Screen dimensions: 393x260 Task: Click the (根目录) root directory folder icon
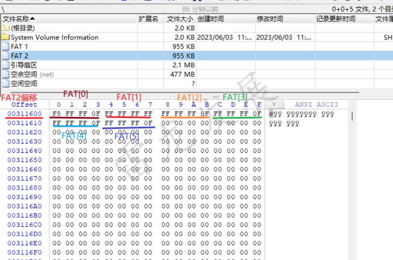click(5, 28)
